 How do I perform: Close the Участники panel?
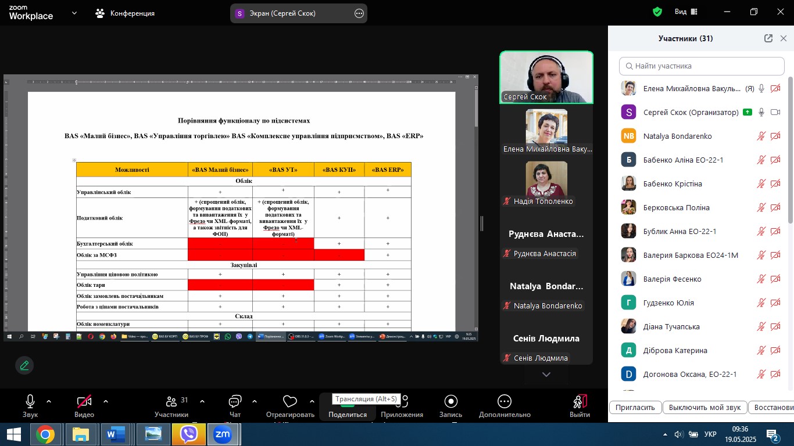(784, 38)
